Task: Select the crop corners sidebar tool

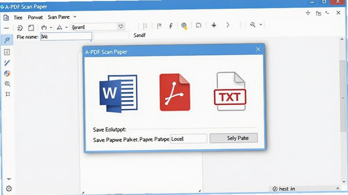Action: point(8,94)
